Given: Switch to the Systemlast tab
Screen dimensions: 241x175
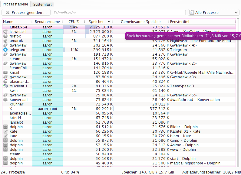Looking at the screenshot, I should (42, 5).
